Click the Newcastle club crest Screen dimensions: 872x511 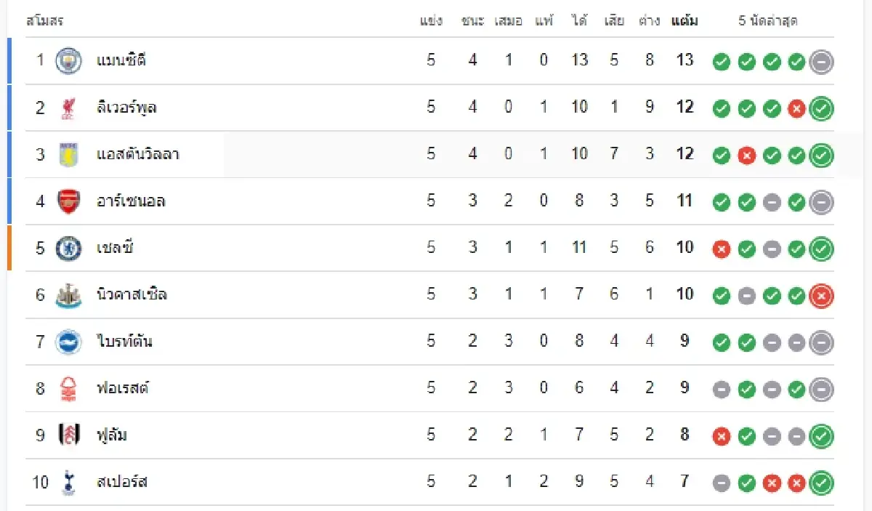pyautogui.click(x=68, y=295)
